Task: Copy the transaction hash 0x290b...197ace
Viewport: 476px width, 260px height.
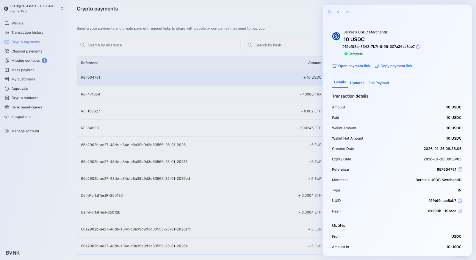Action: point(460,211)
